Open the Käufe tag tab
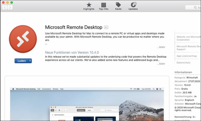Viewport: 201px width, 121px height. click(x=118, y=6)
